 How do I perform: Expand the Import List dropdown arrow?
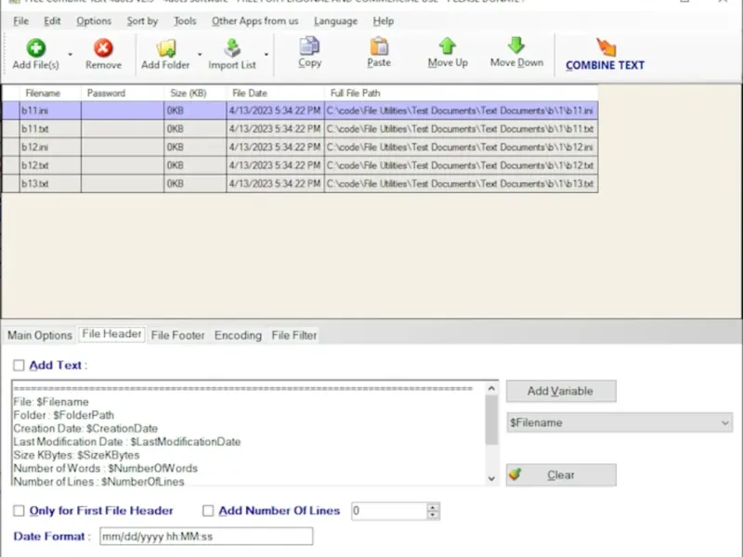click(x=267, y=54)
